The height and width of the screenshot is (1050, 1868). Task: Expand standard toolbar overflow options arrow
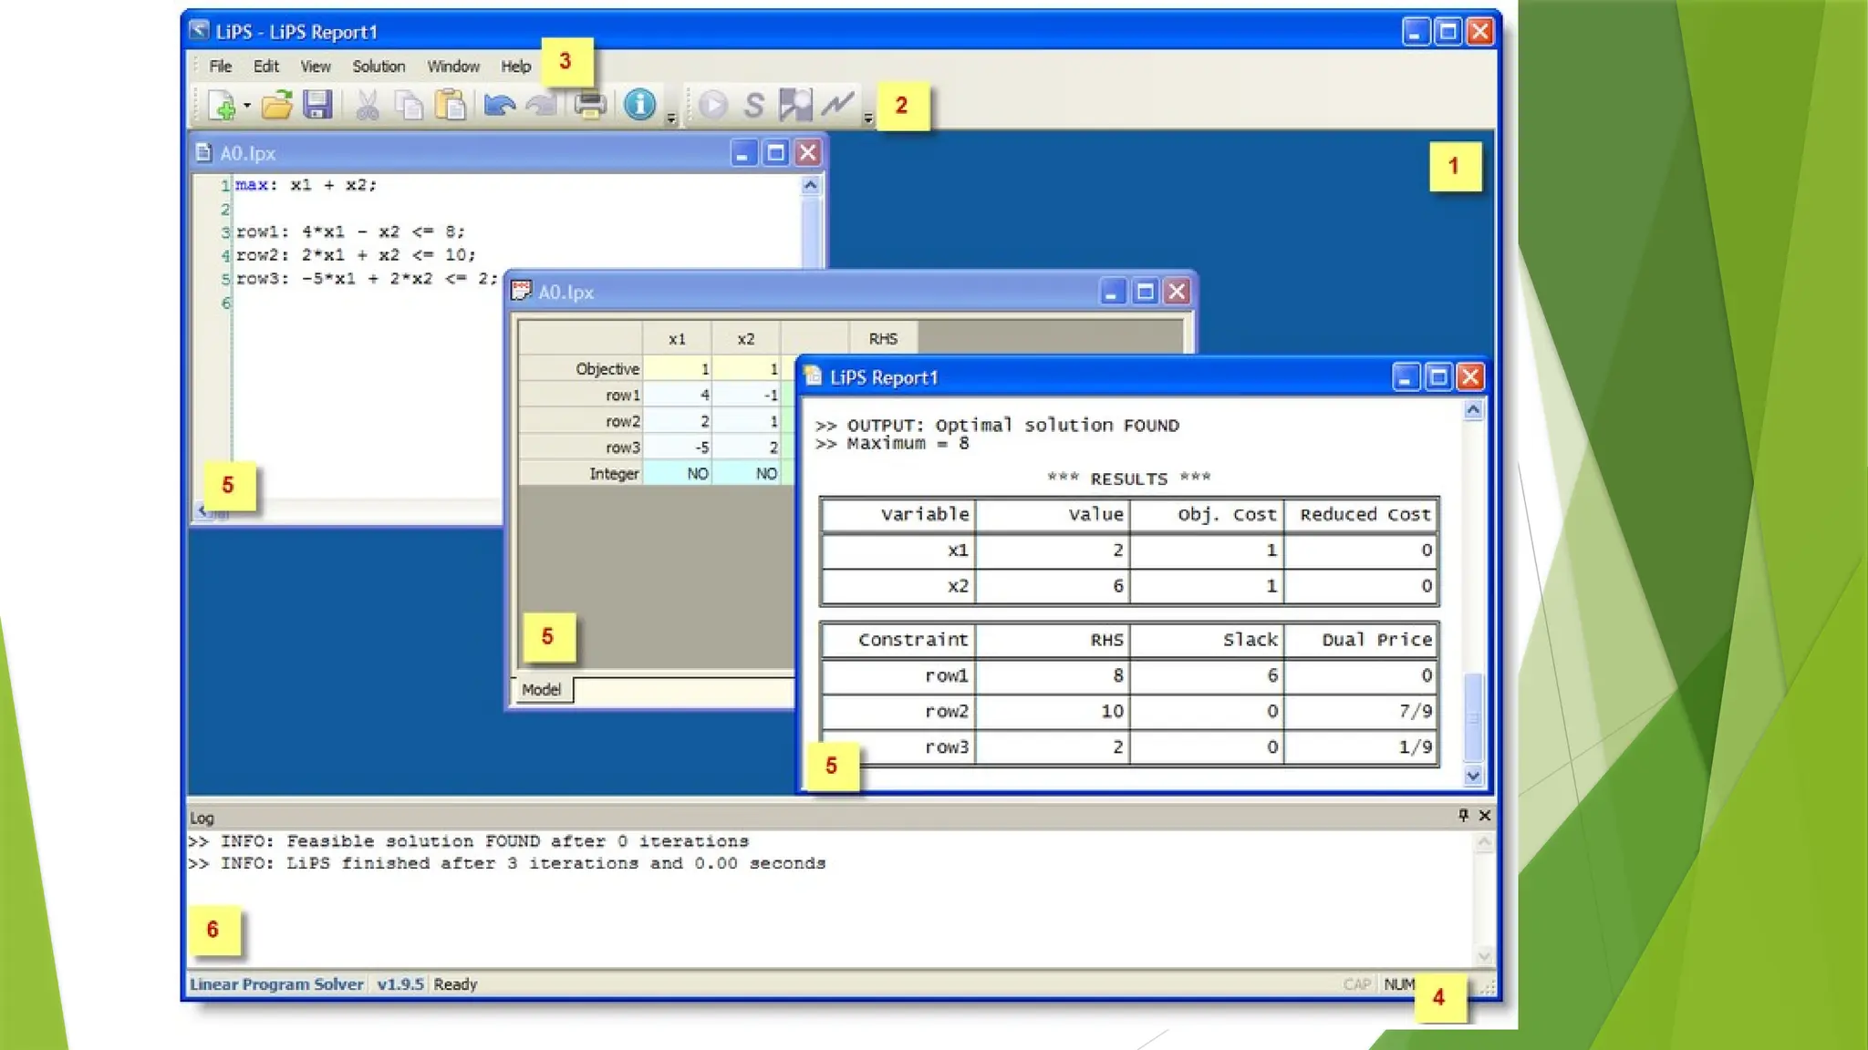click(x=671, y=118)
